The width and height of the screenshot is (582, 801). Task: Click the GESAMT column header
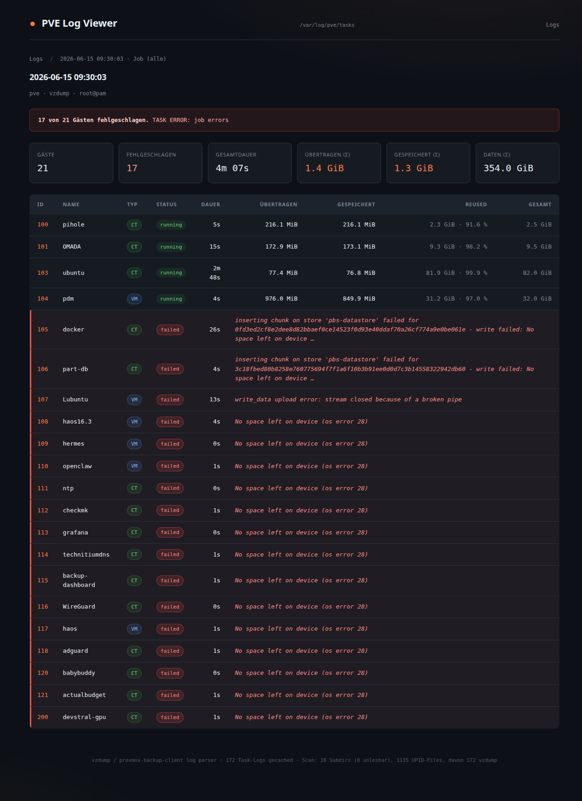point(540,204)
